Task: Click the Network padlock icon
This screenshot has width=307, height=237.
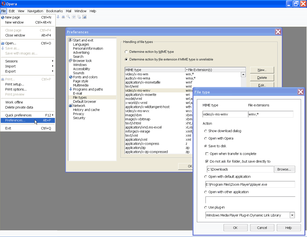Action: pyautogui.click(x=70, y=105)
